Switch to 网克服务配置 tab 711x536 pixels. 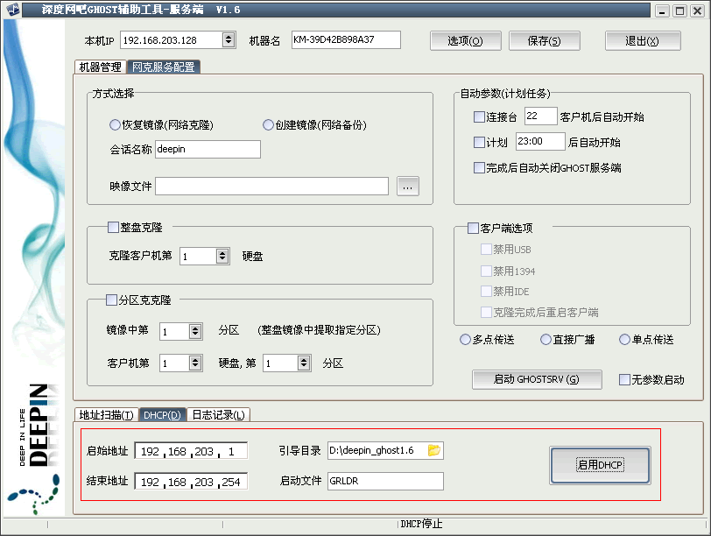(x=163, y=67)
